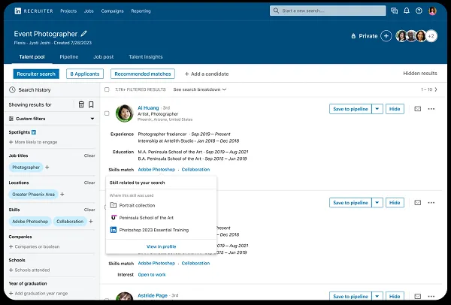The width and height of the screenshot is (451, 305).
Task: Tick the select-all results checkbox
Action: [x=107, y=89]
